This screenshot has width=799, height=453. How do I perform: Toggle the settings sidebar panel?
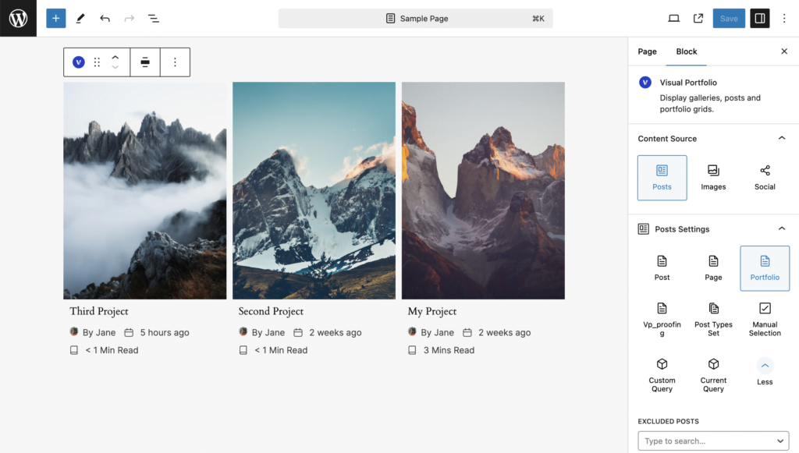click(x=759, y=18)
